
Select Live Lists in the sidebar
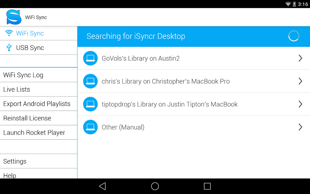pyautogui.click(x=17, y=89)
